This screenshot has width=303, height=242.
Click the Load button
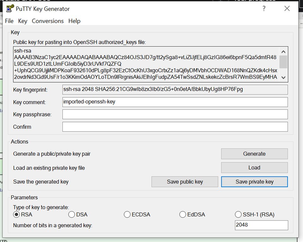pos(254,168)
